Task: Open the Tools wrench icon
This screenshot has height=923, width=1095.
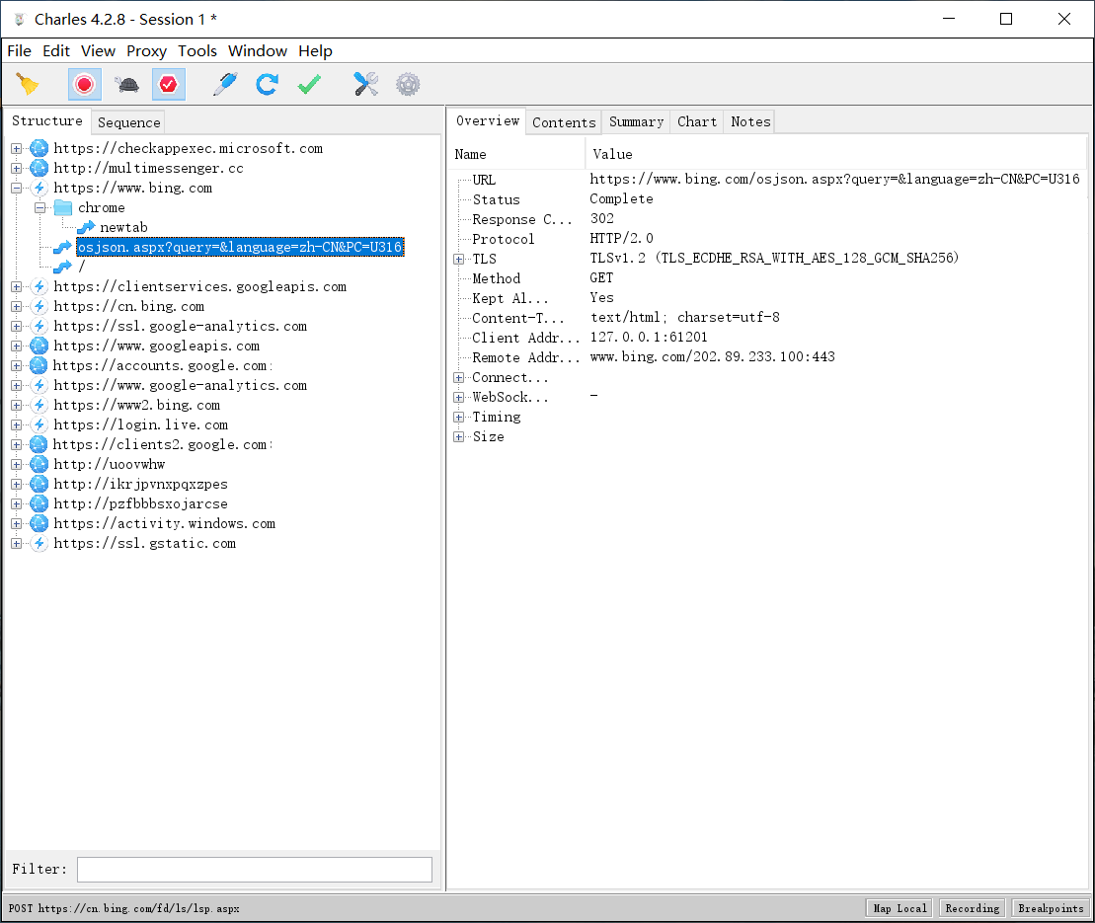Action: [x=366, y=85]
